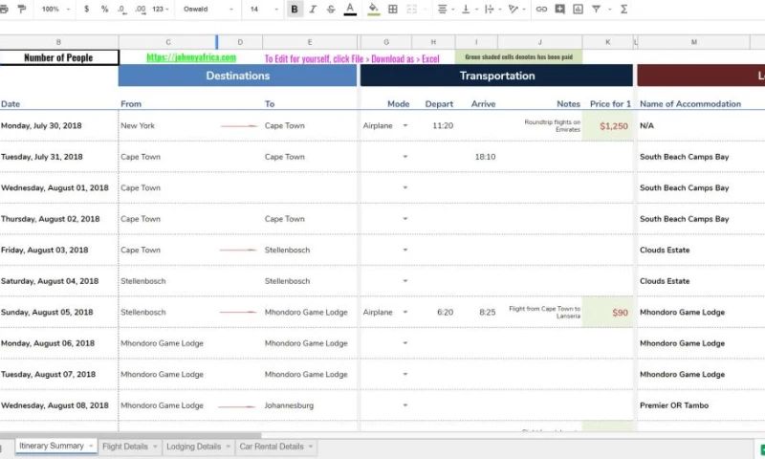This screenshot has height=459, width=765.
Task: Select Clouds Estate in August 03 row
Action: point(694,251)
